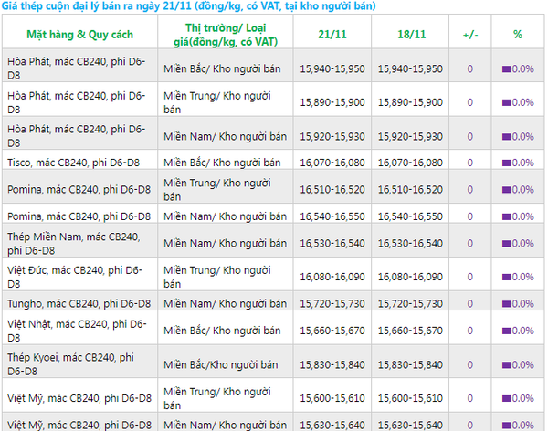Click 'Miền Bắc/ Kho người bán' in Việt Nhật row
The width and height of the screenshot is (548, 431).
point(222,331)
